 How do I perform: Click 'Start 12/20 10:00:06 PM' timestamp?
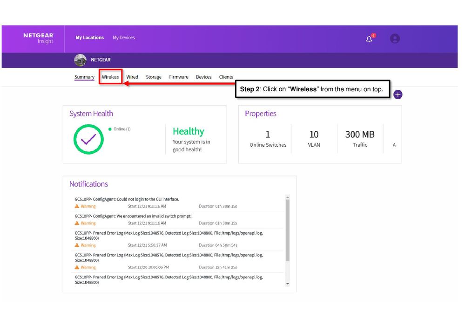point(148,267)
